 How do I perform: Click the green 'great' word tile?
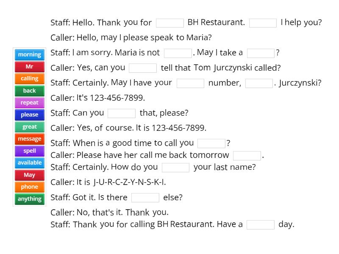tap(29, 127)
